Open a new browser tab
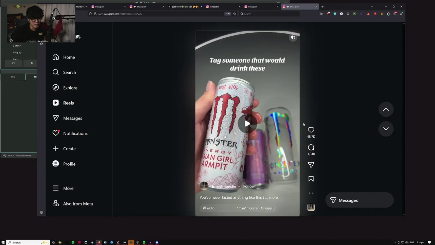Viewport: 435px width, 245px height. [x=323, y=6]
